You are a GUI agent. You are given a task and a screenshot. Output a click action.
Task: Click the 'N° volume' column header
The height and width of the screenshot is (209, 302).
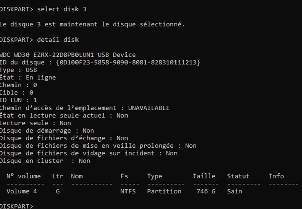[x=23, y=176]
